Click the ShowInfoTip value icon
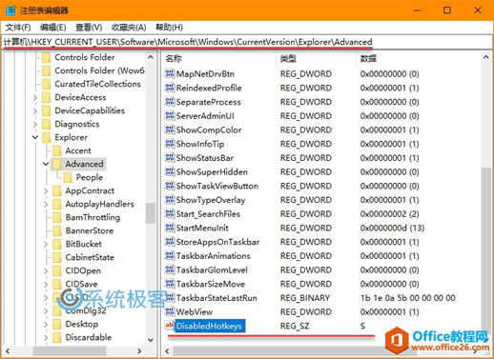Image resolution: width=494 pixels, height=359 pixels. [x=170, y=144]
